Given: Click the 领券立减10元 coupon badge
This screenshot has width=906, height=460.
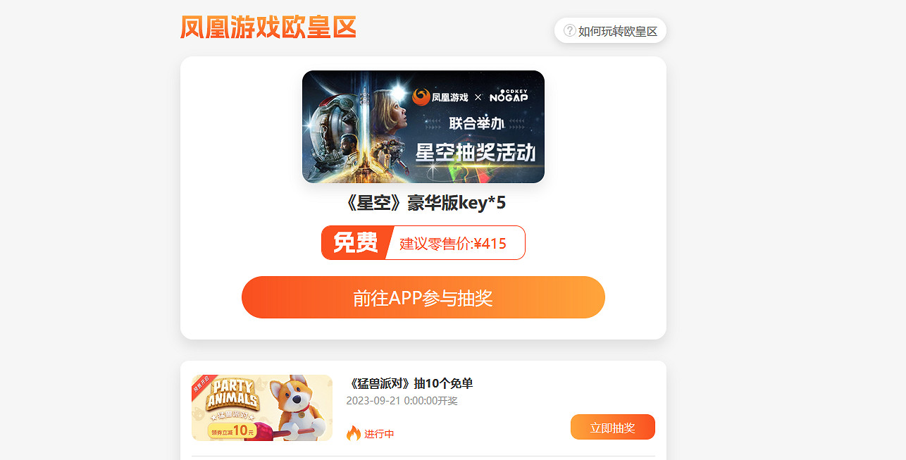Looking at the screenshot, I should tap(232, 430).
